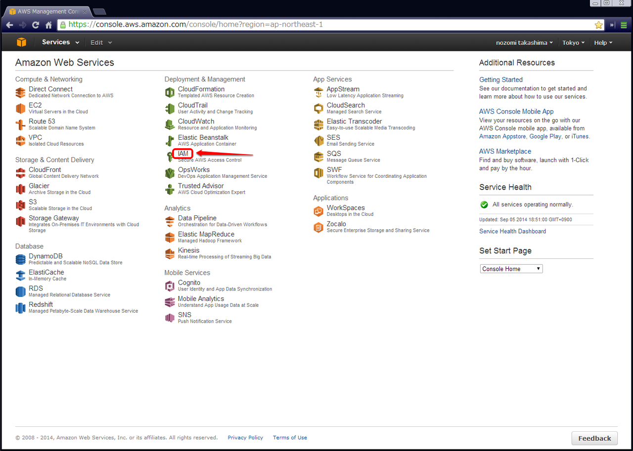The image size is (633, 451).
Task: Follow the iTunes link
Action: click(580, 136)
